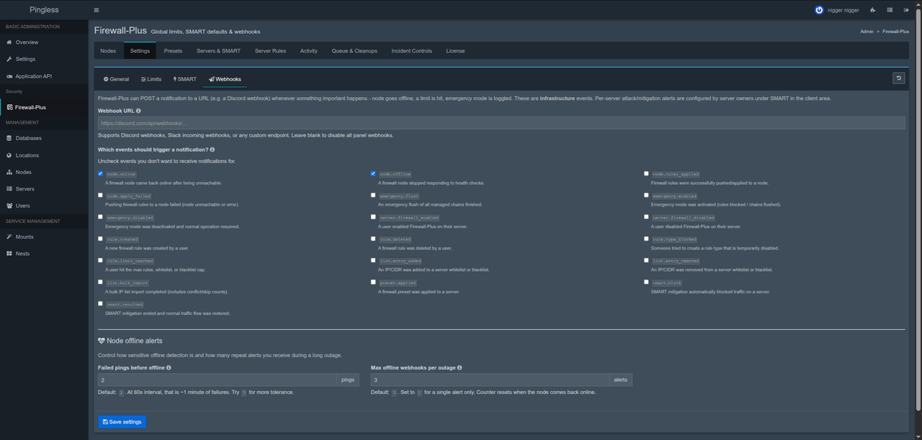
Task: Enable the rule.deleted event checkbox
Action: 373,239
